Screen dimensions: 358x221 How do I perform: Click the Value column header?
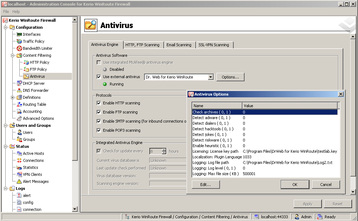pyautogui.click(x=290, y=106)
